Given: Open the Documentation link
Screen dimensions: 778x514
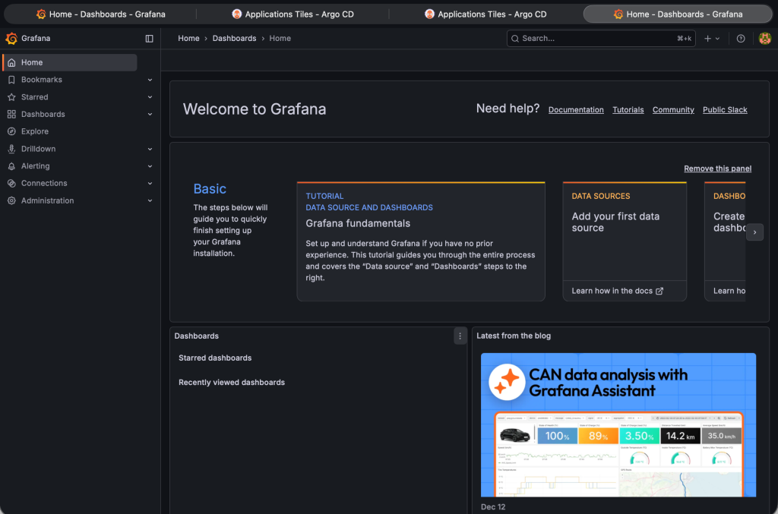Looking at the screenshot, I should 576,109.
